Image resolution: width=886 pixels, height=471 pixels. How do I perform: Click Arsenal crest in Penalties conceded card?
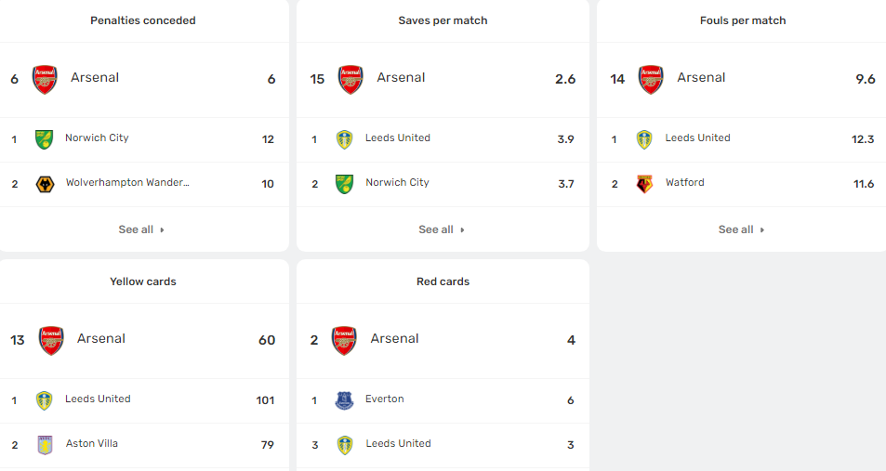45,79
